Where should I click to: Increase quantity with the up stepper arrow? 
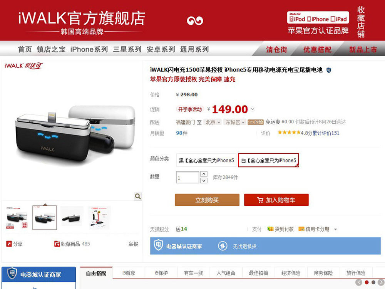pyautogui.click(x=204, y=174)
